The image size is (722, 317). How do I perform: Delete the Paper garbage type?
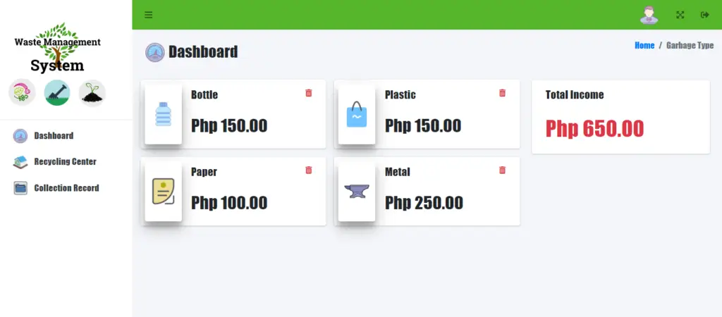(309, 170)
